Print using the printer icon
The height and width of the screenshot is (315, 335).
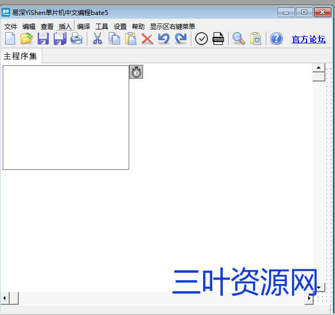[x=77, y=39]
